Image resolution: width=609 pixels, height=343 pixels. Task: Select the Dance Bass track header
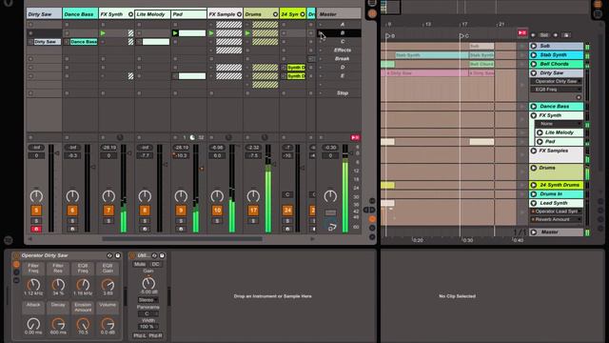click(x=80, y=14)
